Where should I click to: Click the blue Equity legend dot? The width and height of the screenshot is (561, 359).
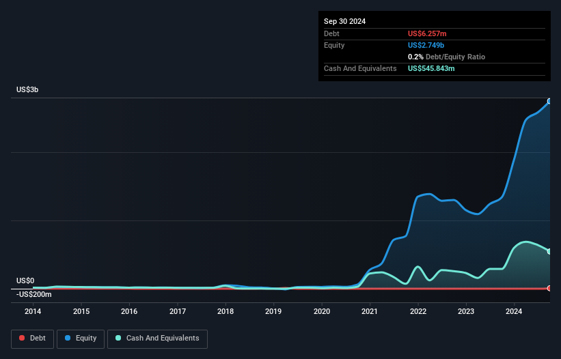67,338
